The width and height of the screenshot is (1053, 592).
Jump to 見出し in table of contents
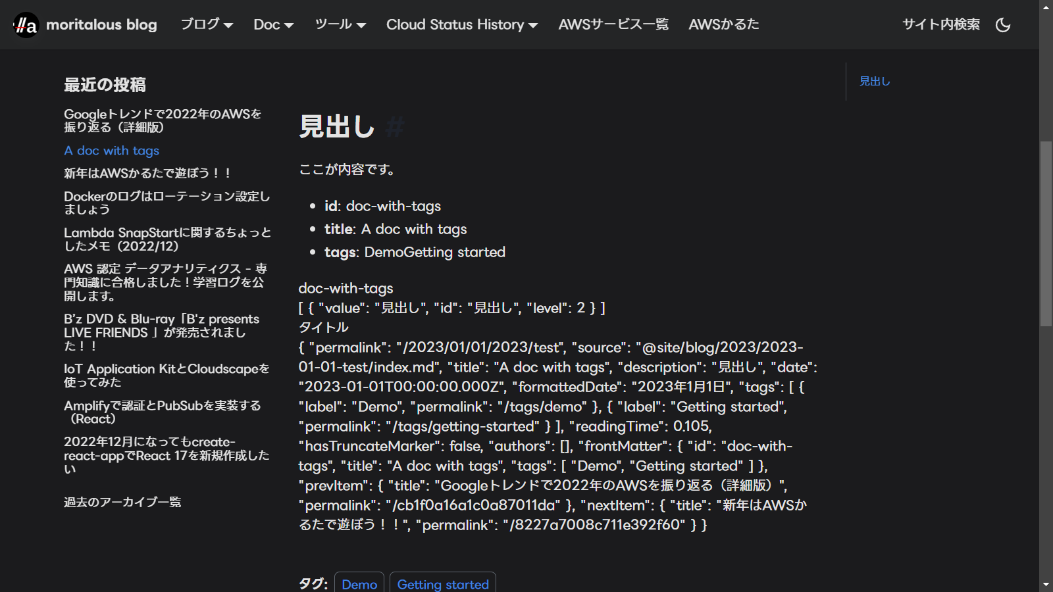875,81
